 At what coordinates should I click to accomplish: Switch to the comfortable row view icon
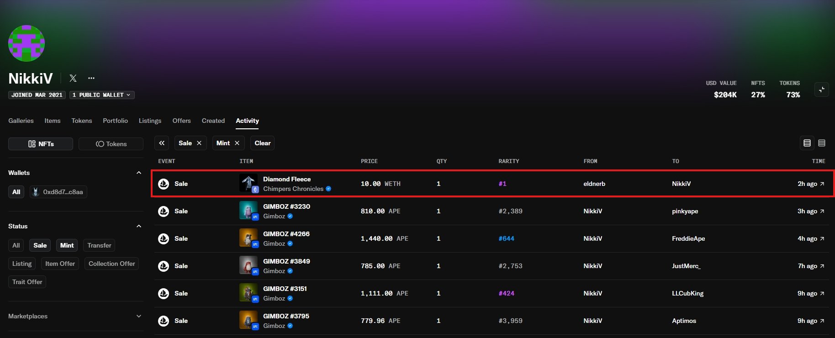point(807,143)
